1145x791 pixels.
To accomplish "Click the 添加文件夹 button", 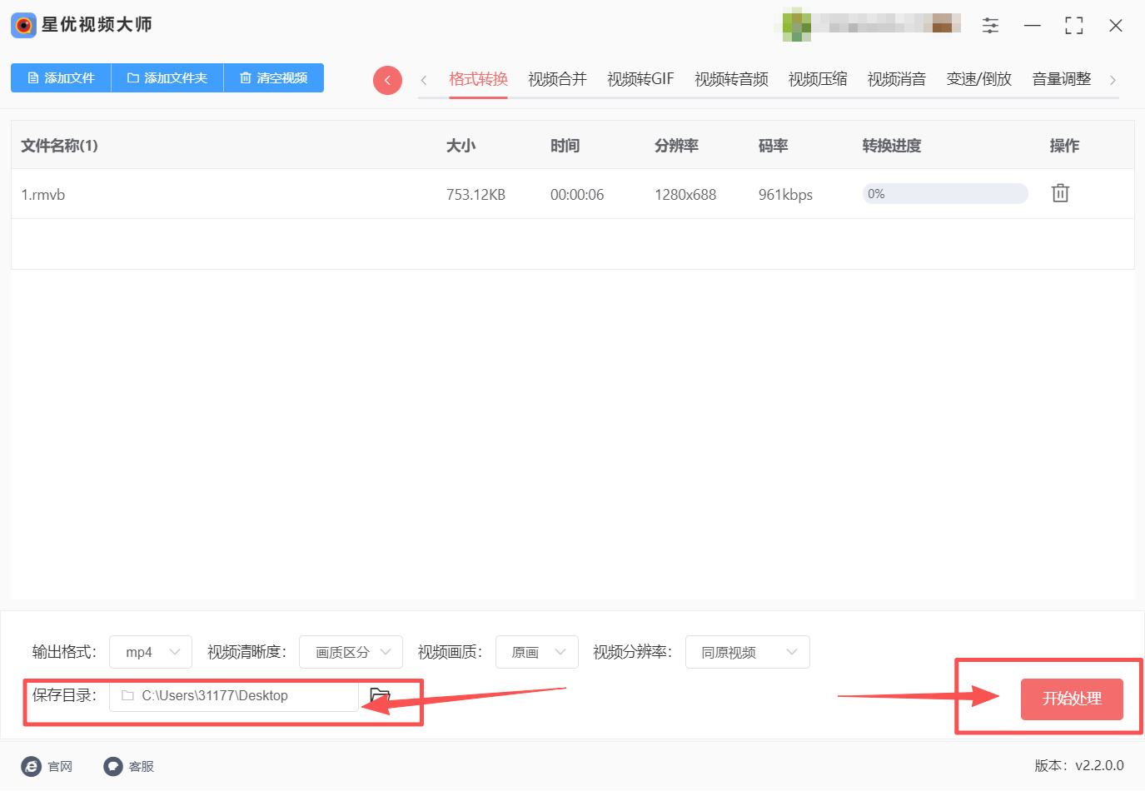I will click(x=167, y=78).
